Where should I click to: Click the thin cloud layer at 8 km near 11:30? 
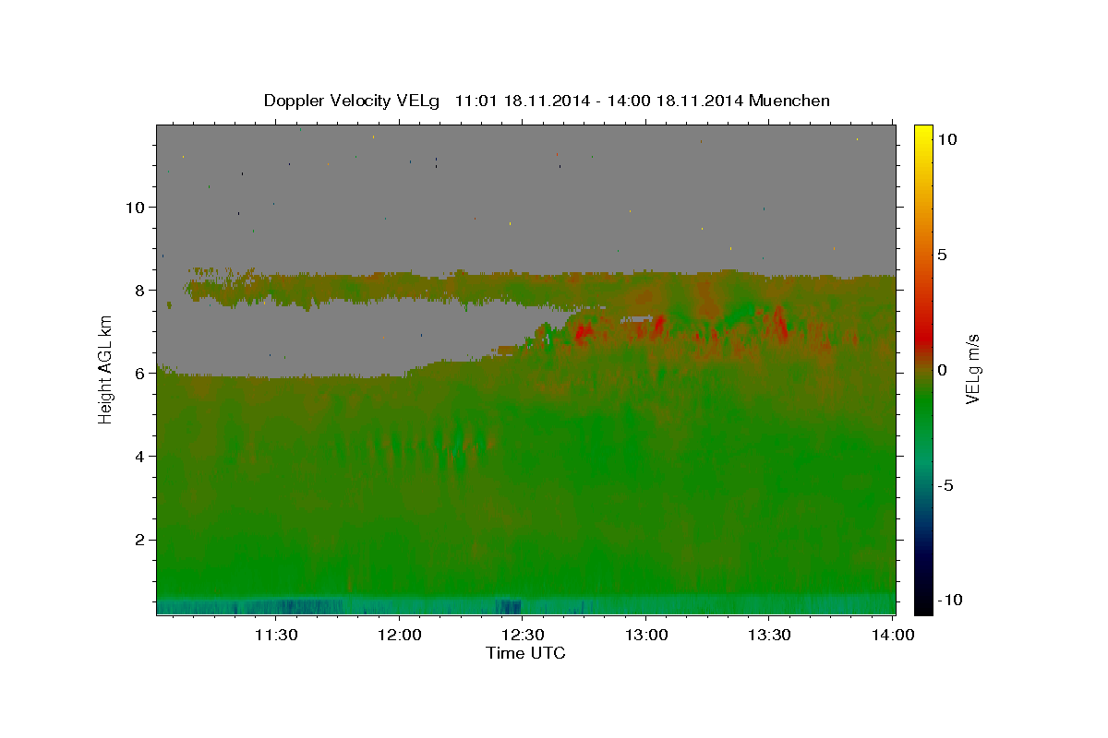[275, 289]
